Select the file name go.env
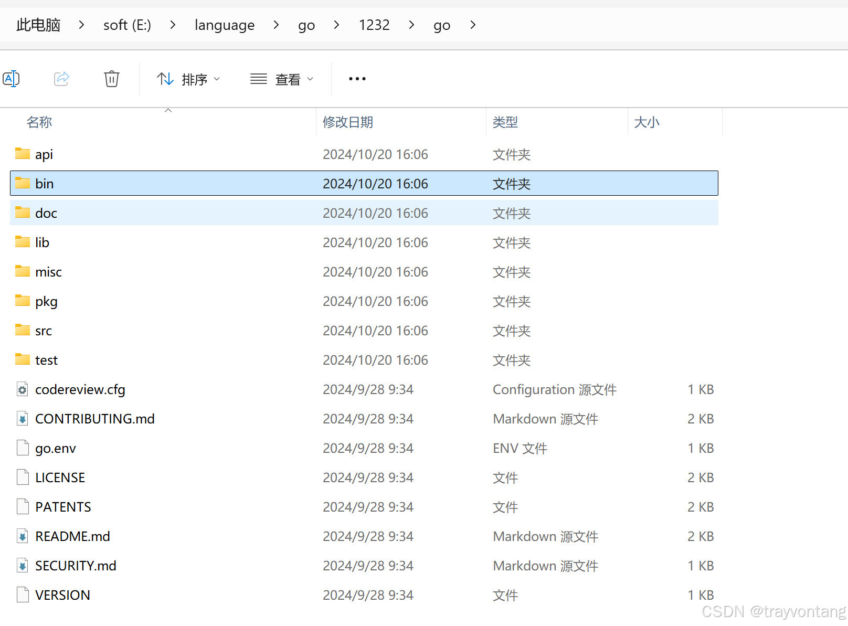Image resolution: width=848 pixels, height=626 pixels. [x=56, y=449]
